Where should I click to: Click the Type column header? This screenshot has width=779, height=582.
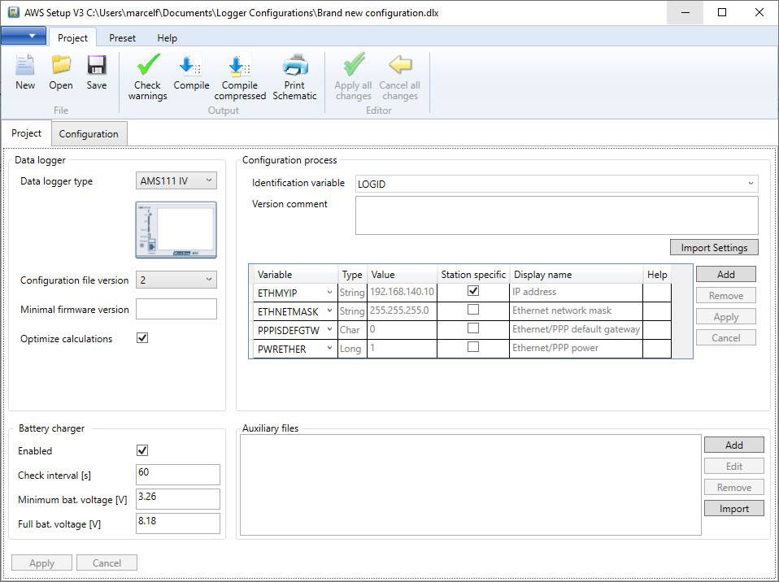[352, 275]
